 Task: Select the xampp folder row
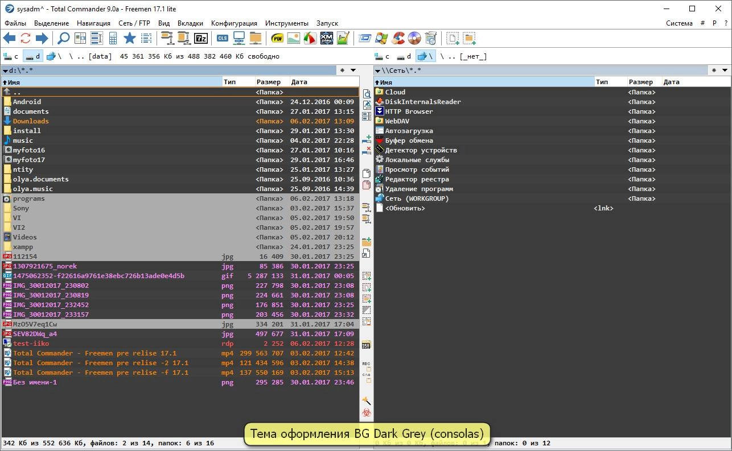point(180,247)
